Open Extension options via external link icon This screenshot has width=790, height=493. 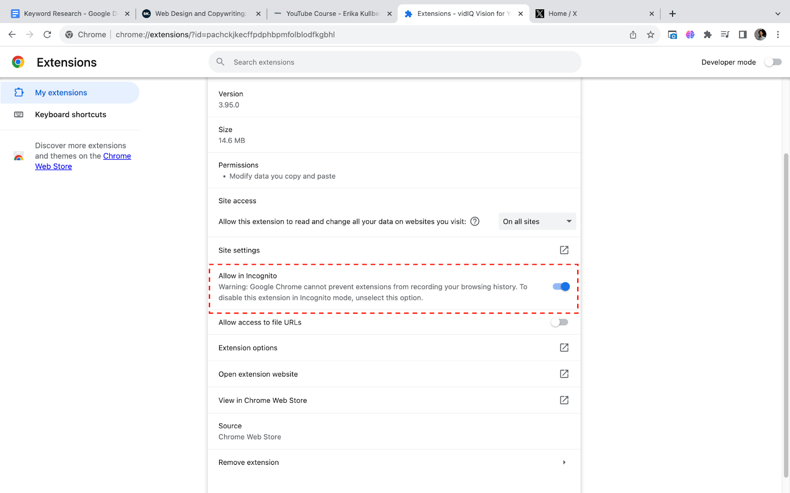click(x=564, y=348)
